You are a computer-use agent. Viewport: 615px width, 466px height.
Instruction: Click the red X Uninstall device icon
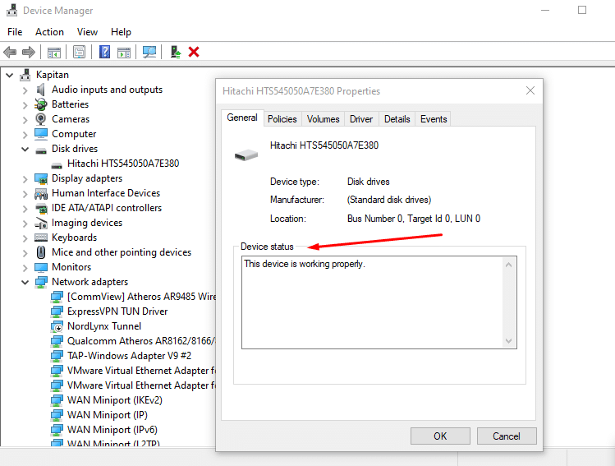point(194,52)
